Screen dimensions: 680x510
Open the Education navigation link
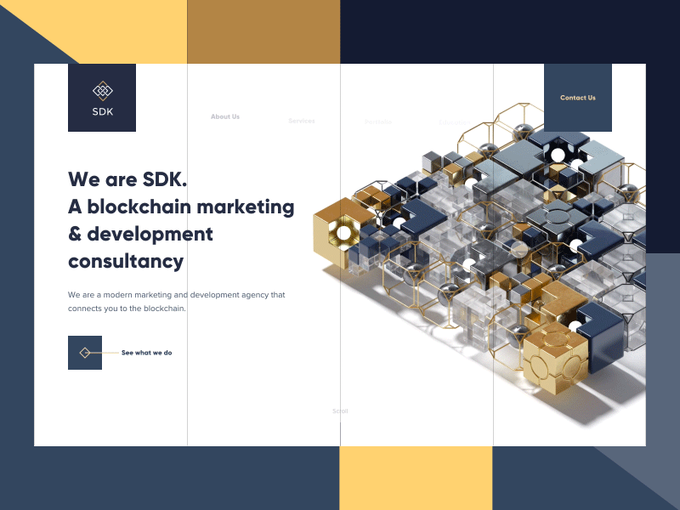point(456,122)
